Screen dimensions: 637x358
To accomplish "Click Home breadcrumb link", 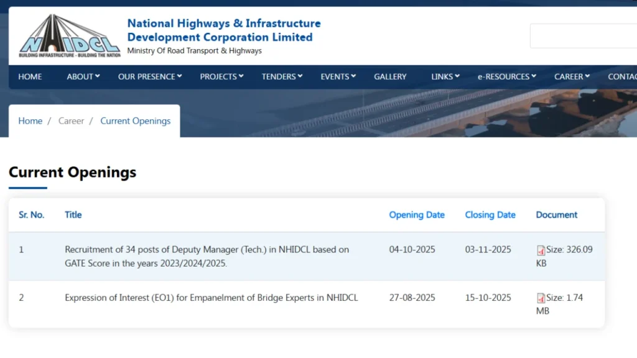I will [30, 121].
